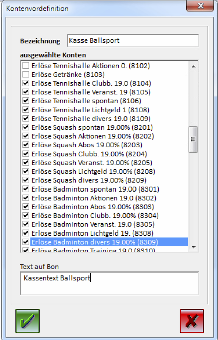Toggle Erlöse Badminton divers (8309) checkbox

(25, 242)
